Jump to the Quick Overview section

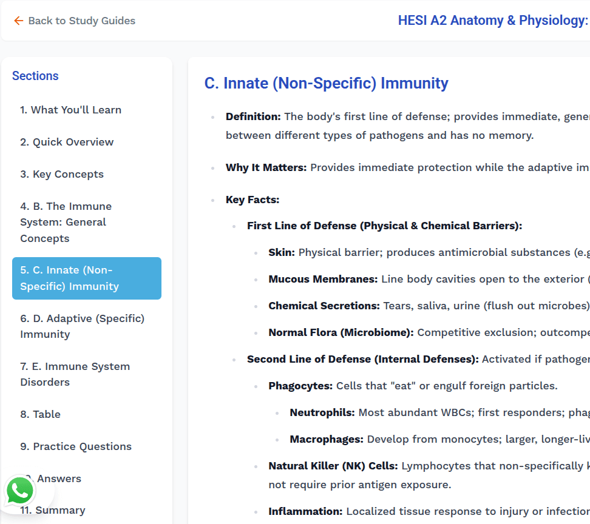67,142
